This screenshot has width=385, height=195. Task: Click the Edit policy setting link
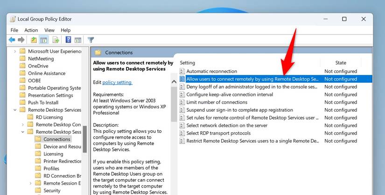pos(117,82)
